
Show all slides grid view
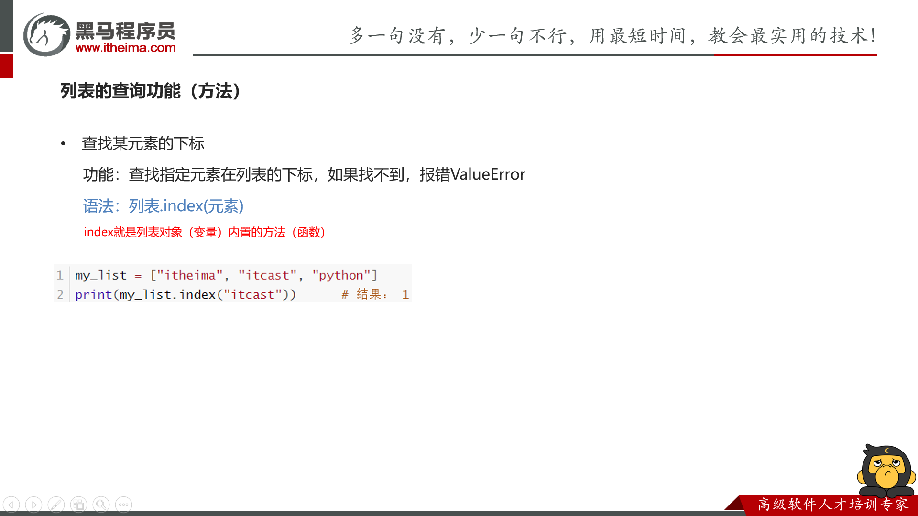(x=79, y=505)
